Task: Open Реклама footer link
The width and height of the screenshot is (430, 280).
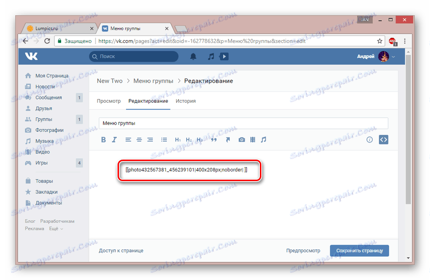Action: click(34, 228)
